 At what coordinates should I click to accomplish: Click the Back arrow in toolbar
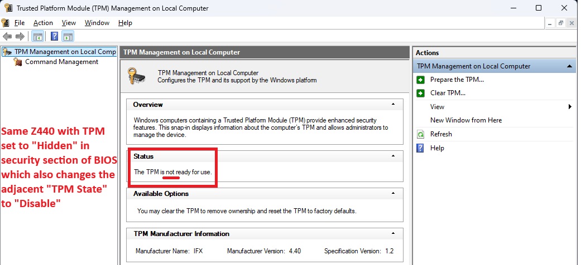coord(7,37)
